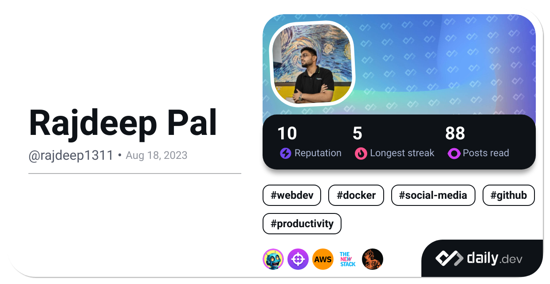Screen dimensions: 550x284
Task: Click the pink flame Longest streak icon
Action: [x=361, y=154]
